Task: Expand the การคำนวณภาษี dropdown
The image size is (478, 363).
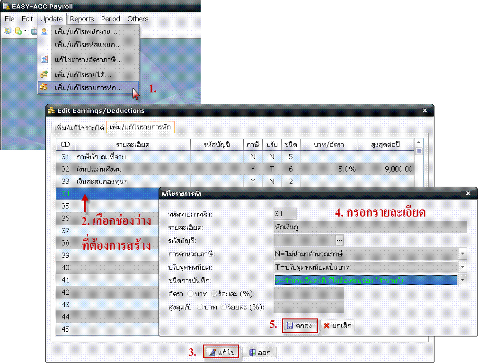Action: (462, 254)
